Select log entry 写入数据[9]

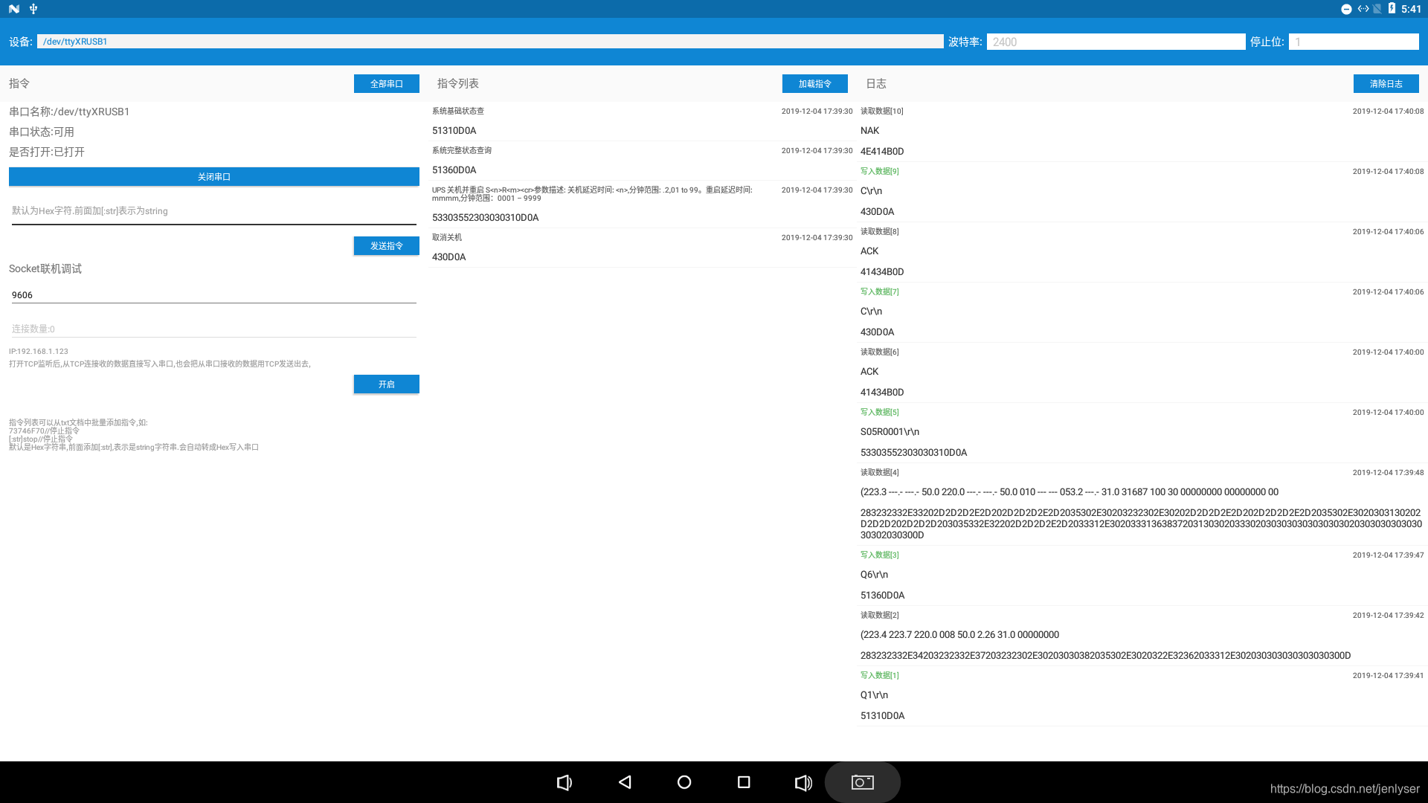[1142, 192]
